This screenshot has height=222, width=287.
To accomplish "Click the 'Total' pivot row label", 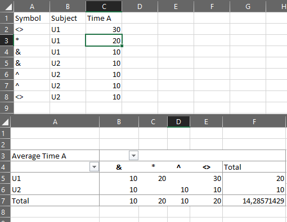I will pyautogui.click(x=55, y=201).
